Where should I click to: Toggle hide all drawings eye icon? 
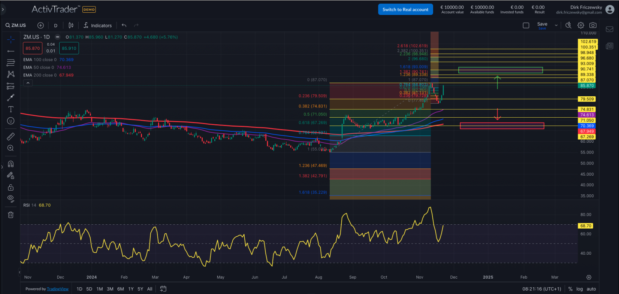pos(10,198)
